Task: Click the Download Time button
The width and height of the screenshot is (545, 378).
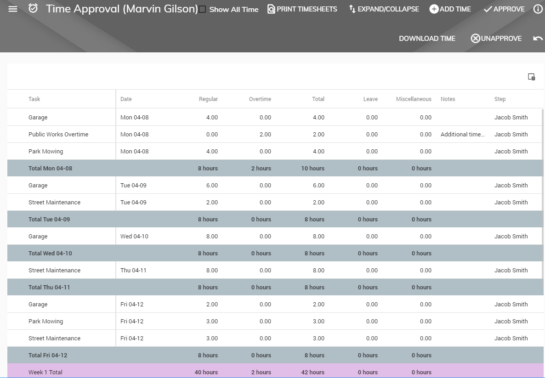Action: pos(427,39)
